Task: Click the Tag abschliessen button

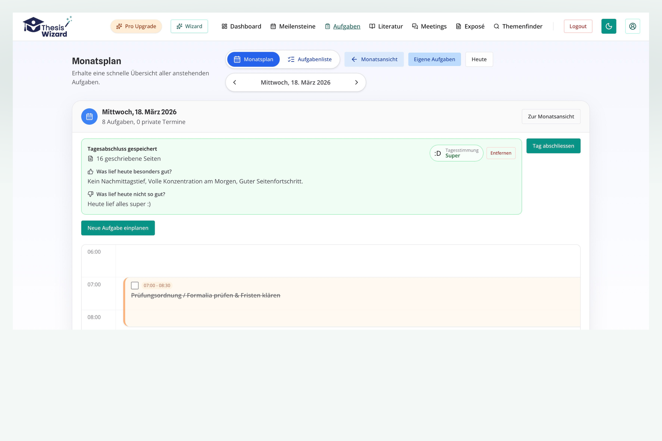Action: point(553,146)
